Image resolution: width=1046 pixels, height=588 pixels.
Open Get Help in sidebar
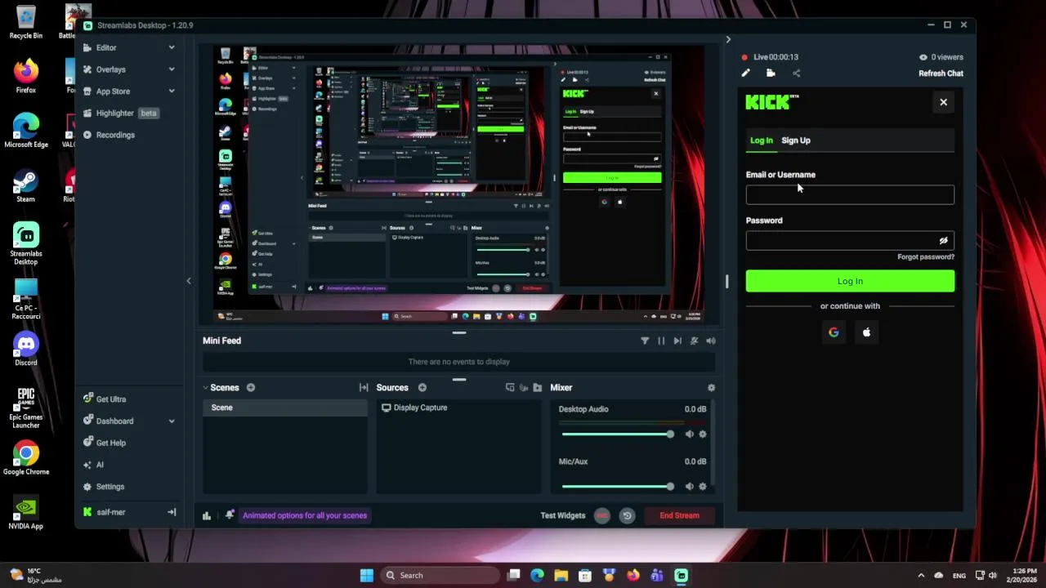click(110, 443)
